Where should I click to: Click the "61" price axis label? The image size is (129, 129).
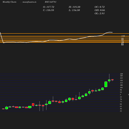pos(121,106)
